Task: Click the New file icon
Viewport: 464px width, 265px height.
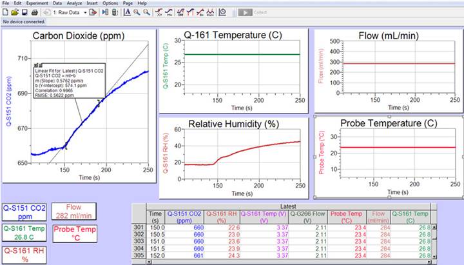Action: [x=6, y=12]
